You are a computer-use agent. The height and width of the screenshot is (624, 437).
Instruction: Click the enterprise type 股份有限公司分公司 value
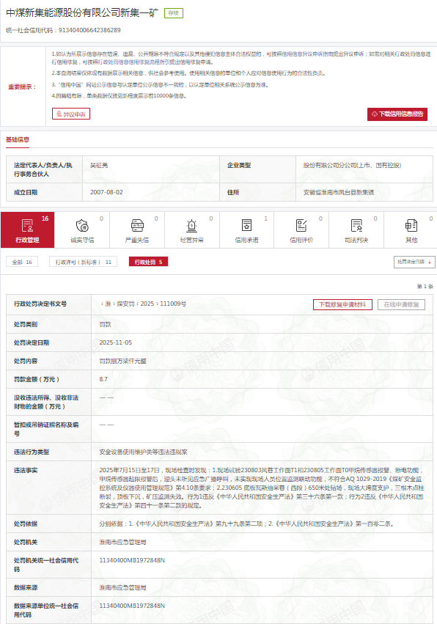352,165
